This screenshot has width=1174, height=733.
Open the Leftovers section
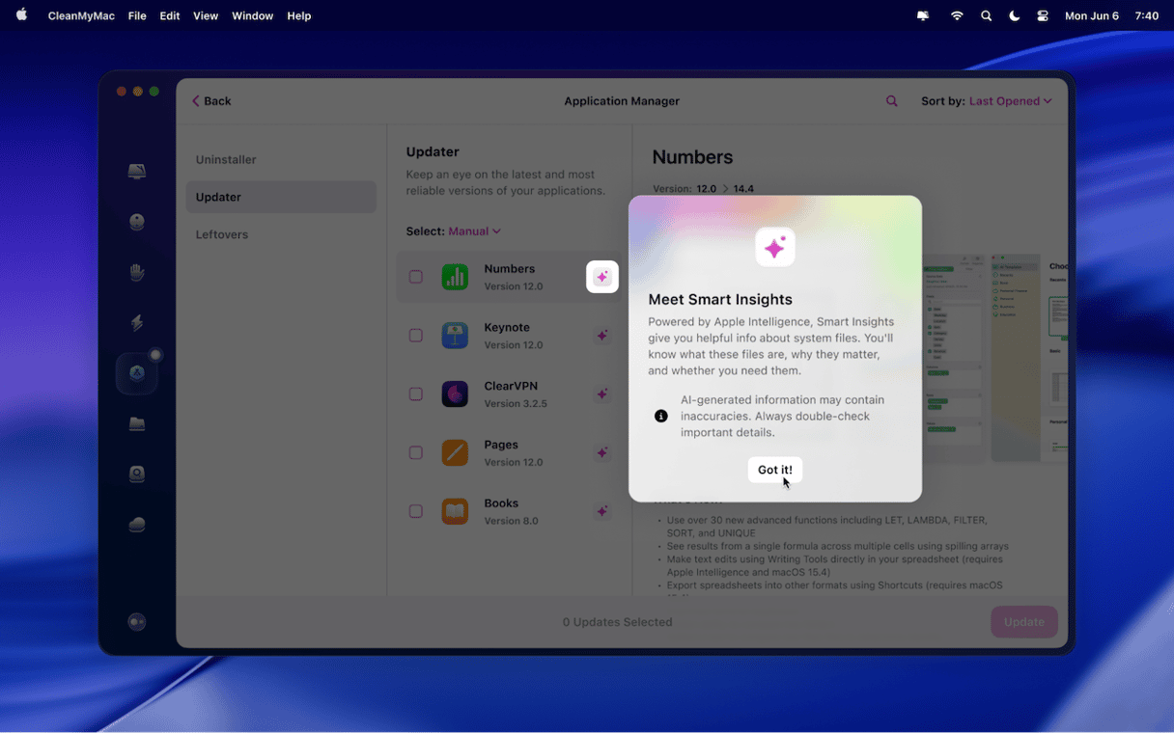[x=222, y=234]
